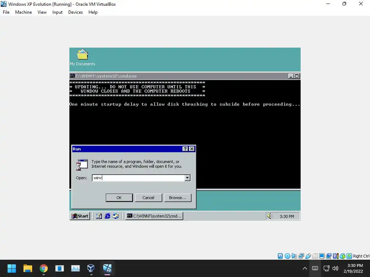370x277 pixels.
Task: Click the USB devices status icon
Action: pyautogui.click(x=308, y=256)
